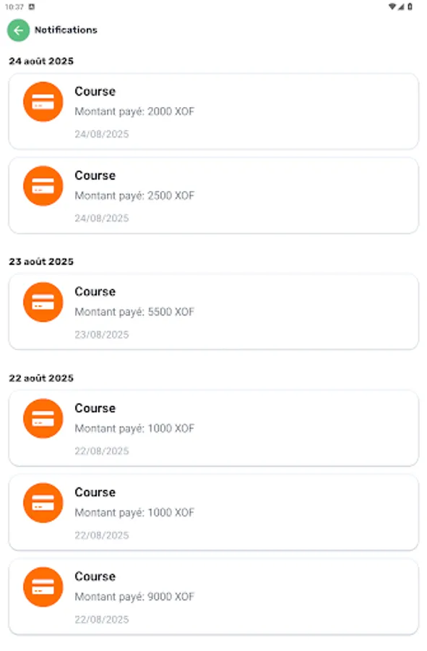Image resolution: width=427 pixels, height=651 pixels.
Task: Select the 24 août 2025 section header
Action: click(41, 61)
